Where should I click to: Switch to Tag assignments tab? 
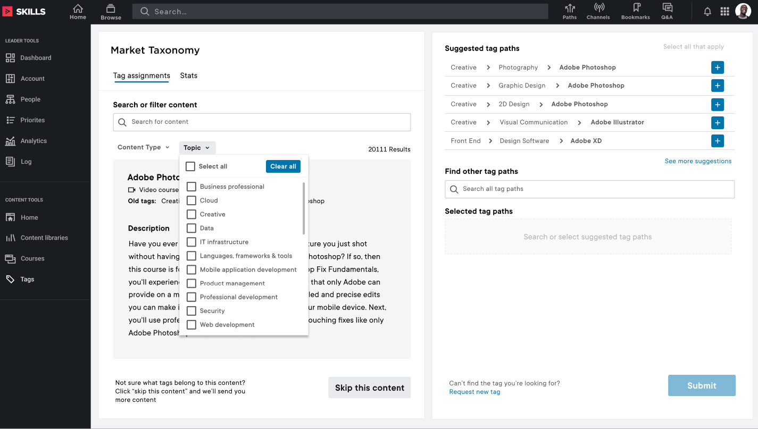pos(141,75)
